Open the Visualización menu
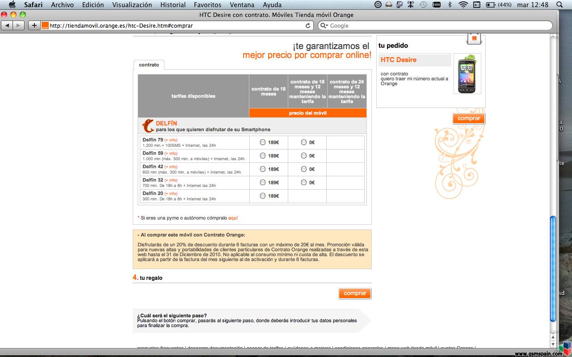Screen dimensions: 572x357 pyautogui.click(x=132, y=5)
